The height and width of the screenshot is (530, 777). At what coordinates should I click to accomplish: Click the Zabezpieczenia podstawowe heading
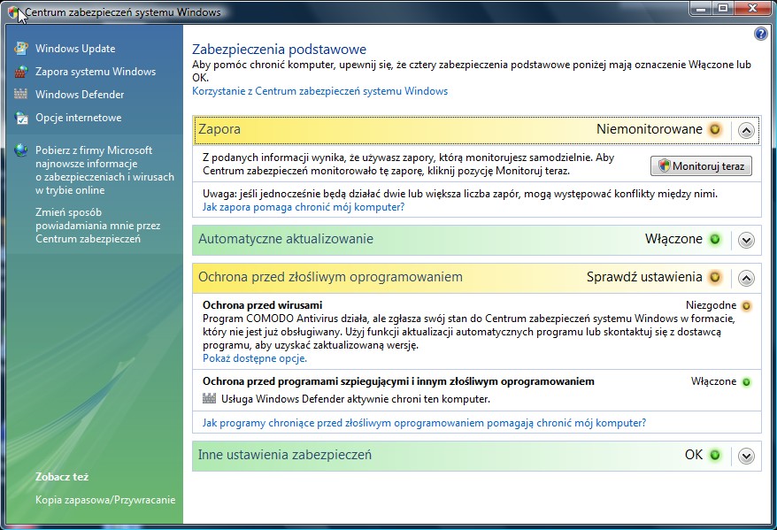279,50
